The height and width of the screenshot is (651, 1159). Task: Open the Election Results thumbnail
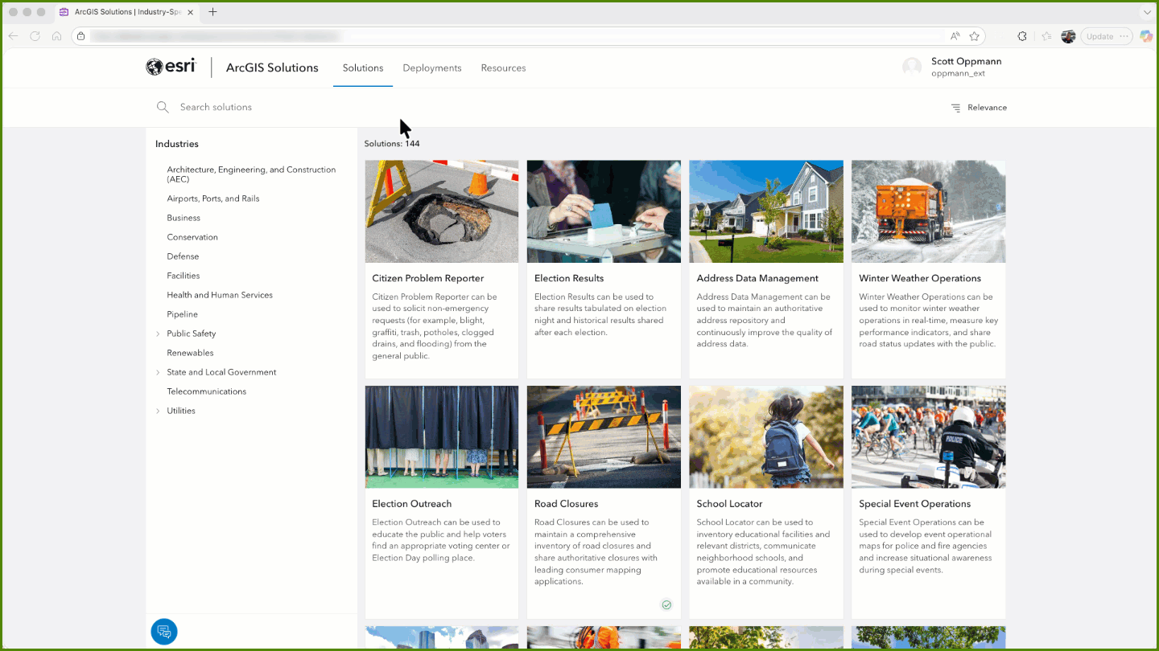pos(604,211)
